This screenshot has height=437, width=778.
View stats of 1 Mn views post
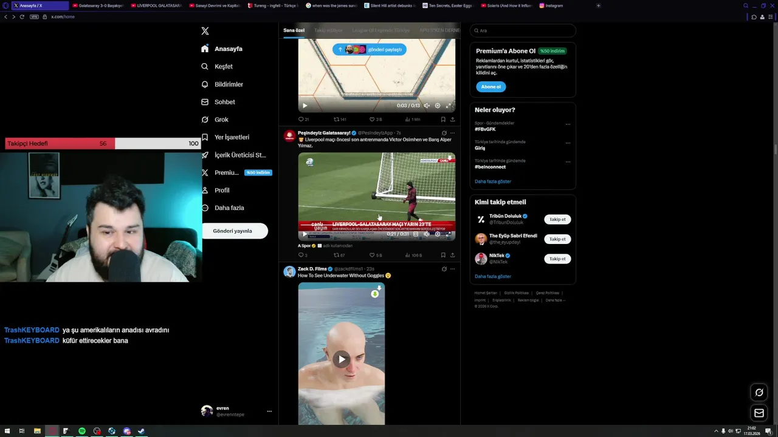413,120
